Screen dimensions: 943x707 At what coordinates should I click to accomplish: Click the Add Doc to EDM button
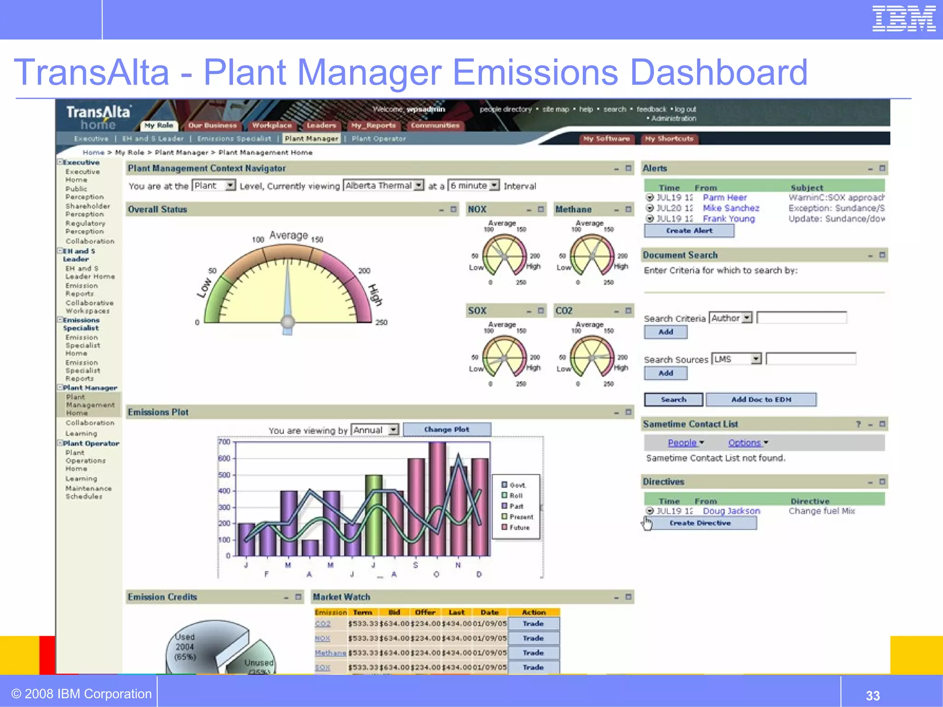point(761,400)
